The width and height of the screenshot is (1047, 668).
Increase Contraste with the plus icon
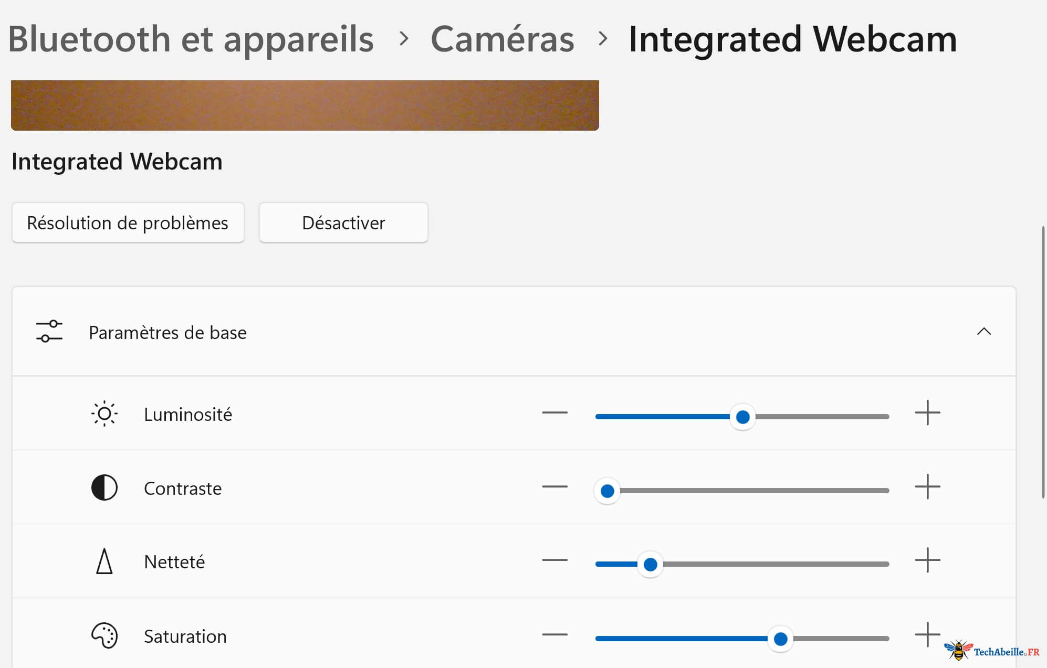click(x=928, y=486)
